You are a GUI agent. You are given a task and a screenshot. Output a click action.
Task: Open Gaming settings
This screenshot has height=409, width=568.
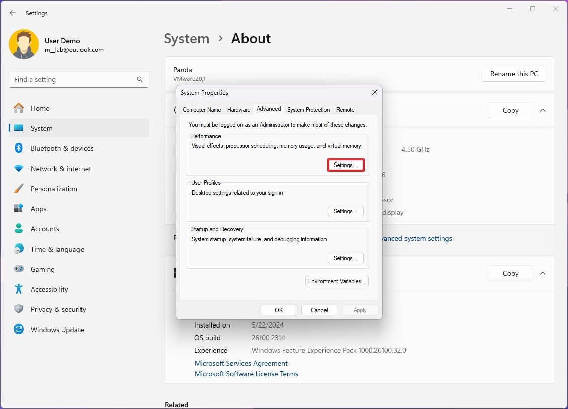43,269
